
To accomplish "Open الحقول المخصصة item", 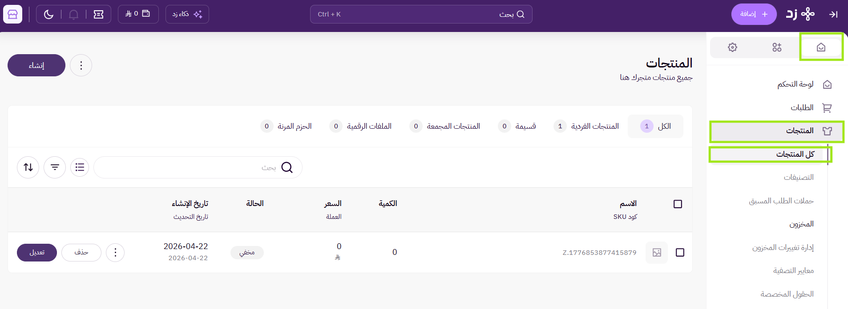I will [x=787, y=294].
